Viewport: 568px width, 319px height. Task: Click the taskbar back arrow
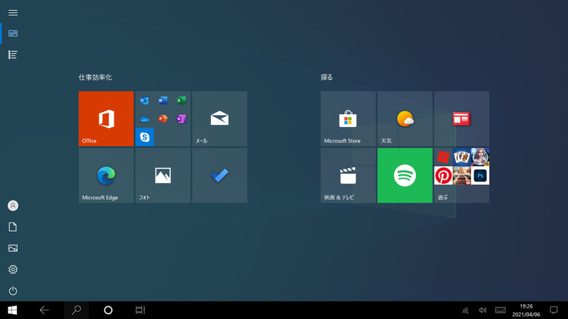(x=44, y=310)
